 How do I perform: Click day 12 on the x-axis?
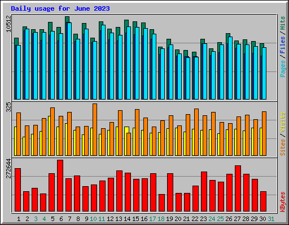pyautogui.click(x=110, y=219)
